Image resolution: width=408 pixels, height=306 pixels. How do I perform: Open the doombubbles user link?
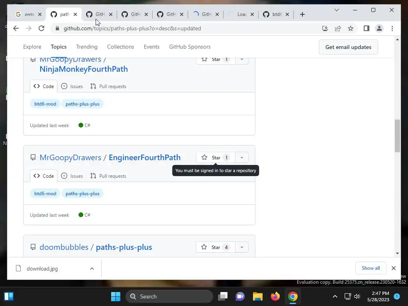click(64, 247)
